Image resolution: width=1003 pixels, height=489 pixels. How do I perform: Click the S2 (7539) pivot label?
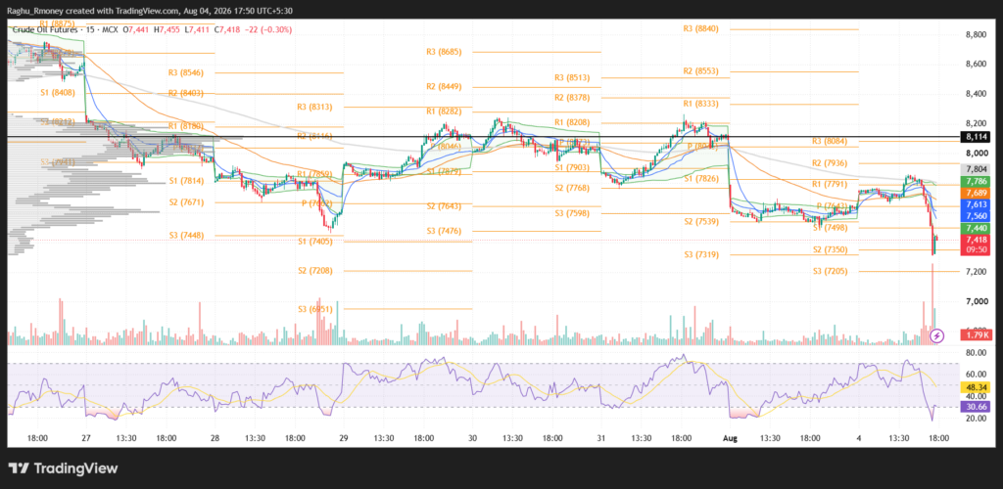[702, 222]
